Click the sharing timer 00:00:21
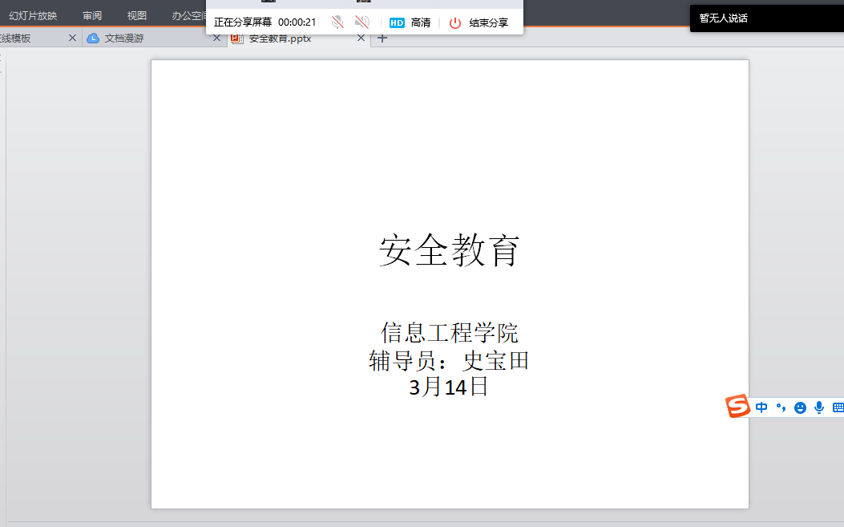Viewport: 844px width, 527px height. (x=297, y=22)
